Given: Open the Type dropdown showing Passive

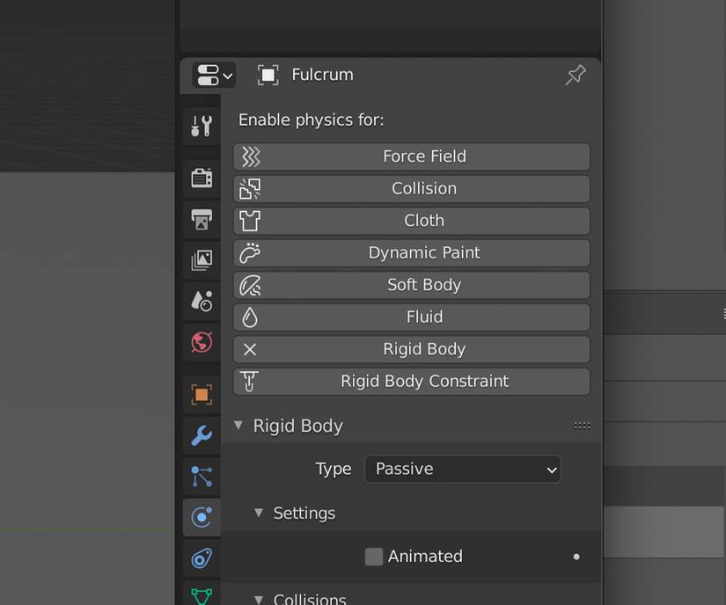Looking at the screenshot, I should [463, 469].
